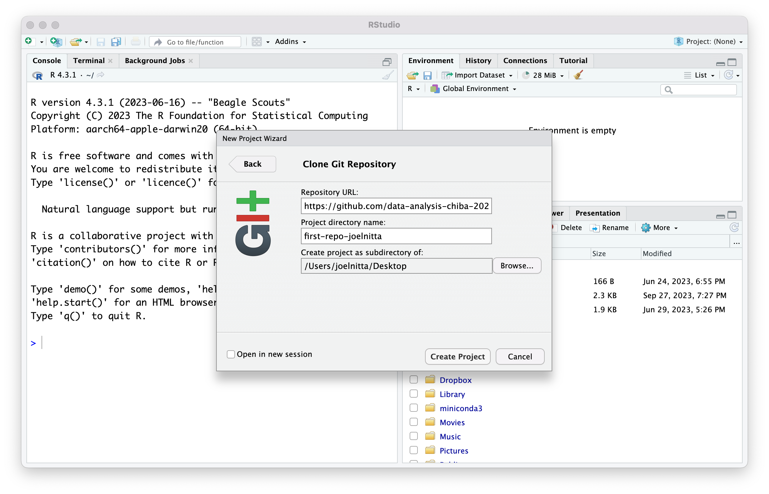
Task: Switch to the History tab
Action: [x=478, y=61]
